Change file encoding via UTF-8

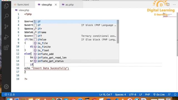[x=132, y=94]
